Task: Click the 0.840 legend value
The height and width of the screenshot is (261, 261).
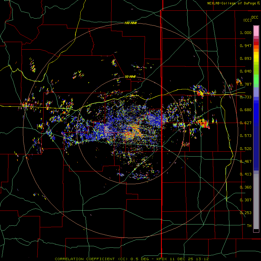Action: [x=246, y=71]
